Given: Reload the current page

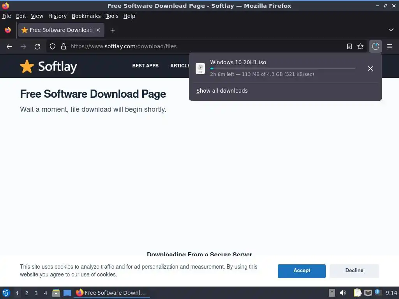Looking at the screenshot, I should [37, 47].
